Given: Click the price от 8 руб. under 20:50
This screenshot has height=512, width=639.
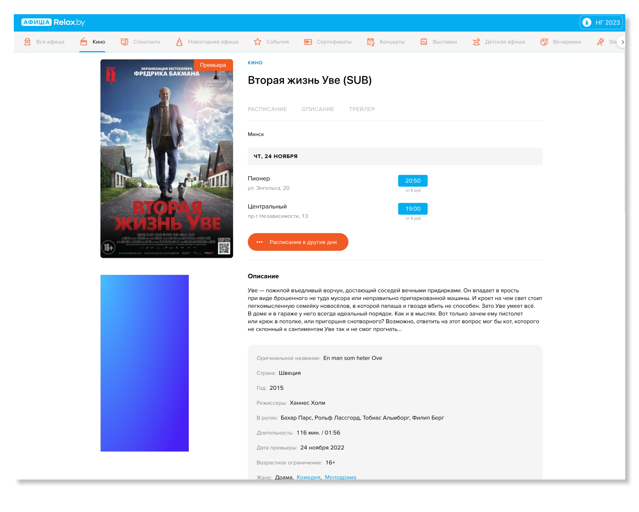Looking at the screenshot, I should 413,190.
